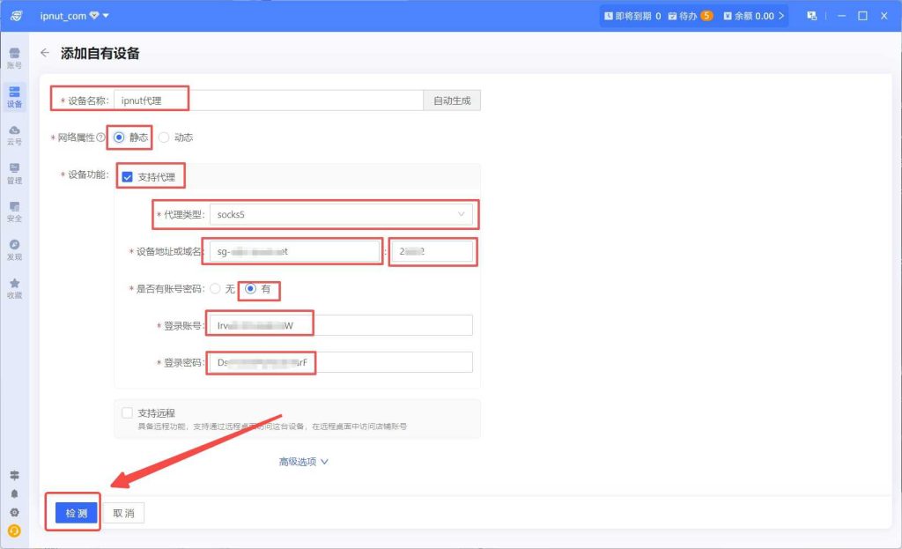
Task: Select 无 for account password option
Action: [x=214, y=288]
